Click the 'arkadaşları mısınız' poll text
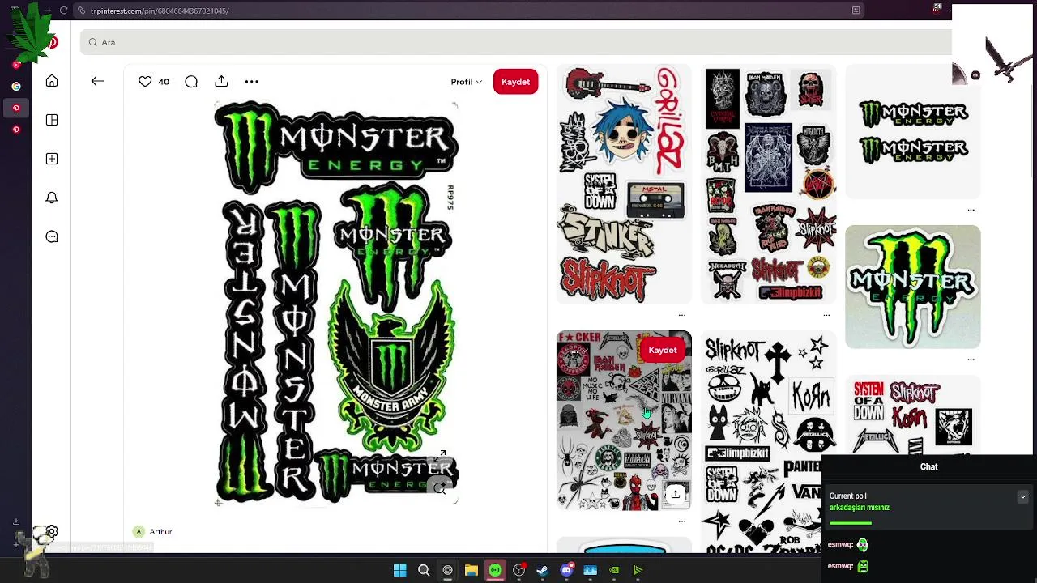Viewport: 1037px width, 583px height. [x=859, y=508]
